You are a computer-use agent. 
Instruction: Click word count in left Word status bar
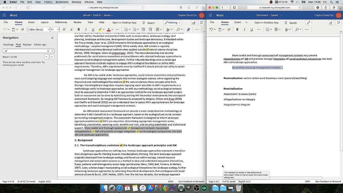pyautogui.click(x=26, y=181)
